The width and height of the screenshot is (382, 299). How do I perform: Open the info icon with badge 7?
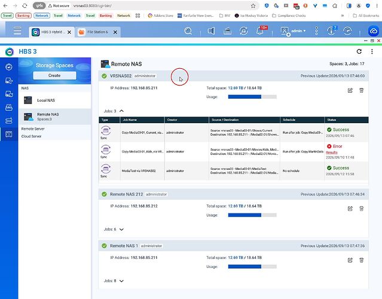(x=332, y=31)
